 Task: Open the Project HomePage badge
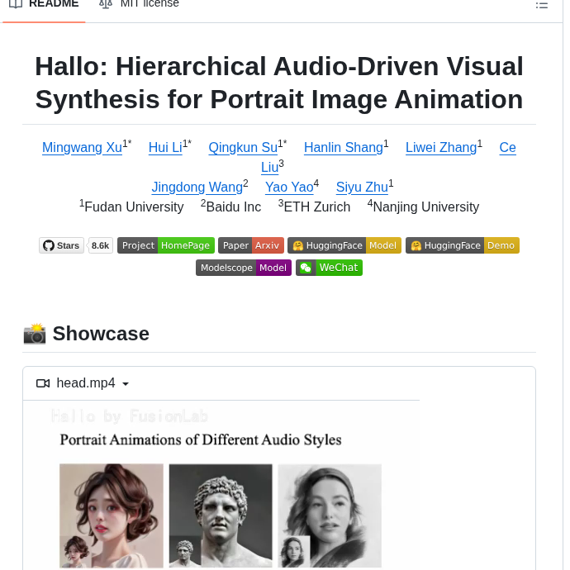pos(166,245)
